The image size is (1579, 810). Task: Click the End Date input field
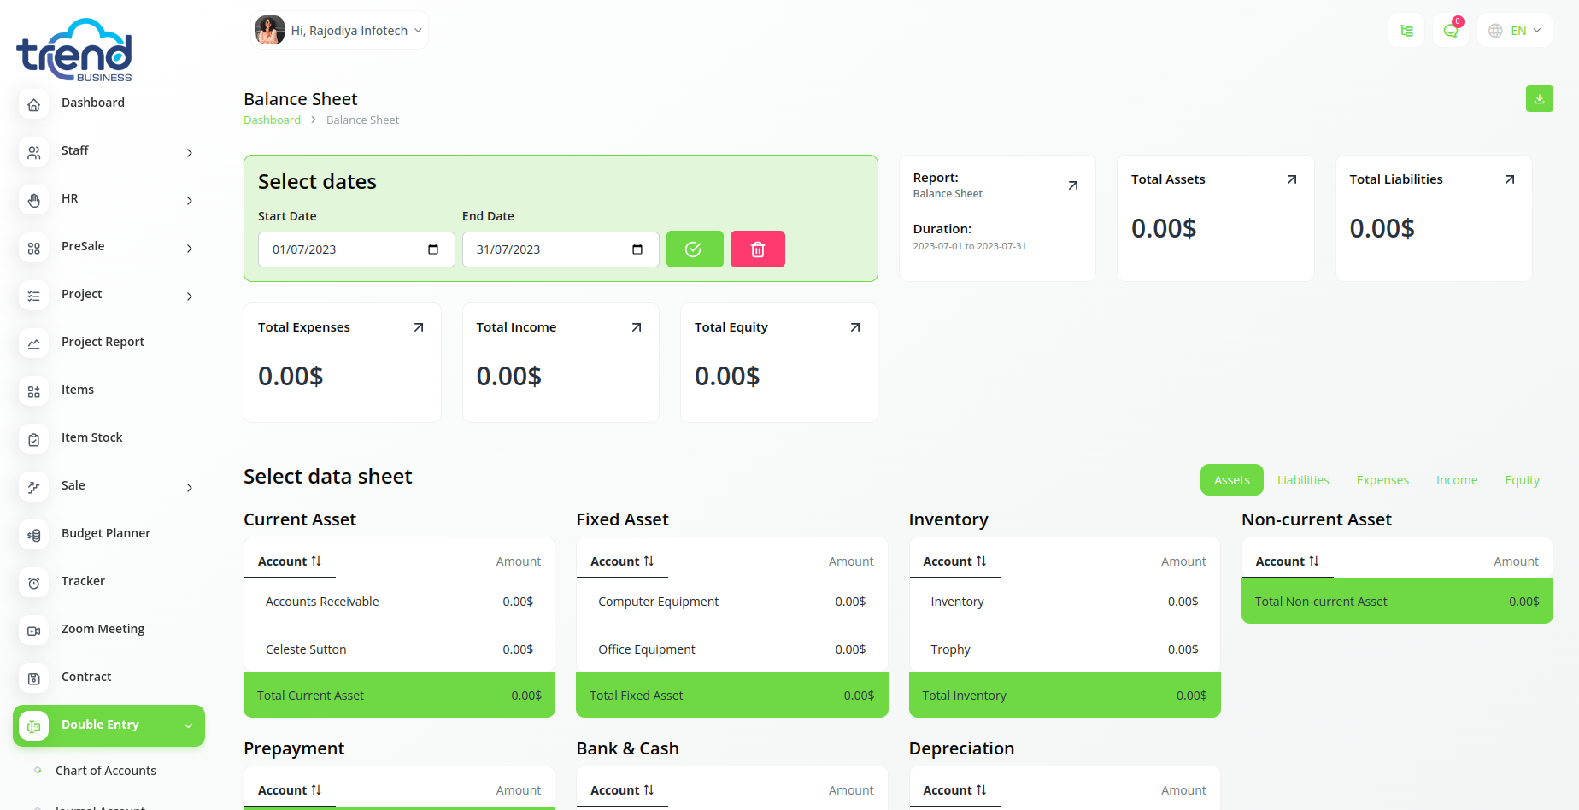tap(547, 249)
